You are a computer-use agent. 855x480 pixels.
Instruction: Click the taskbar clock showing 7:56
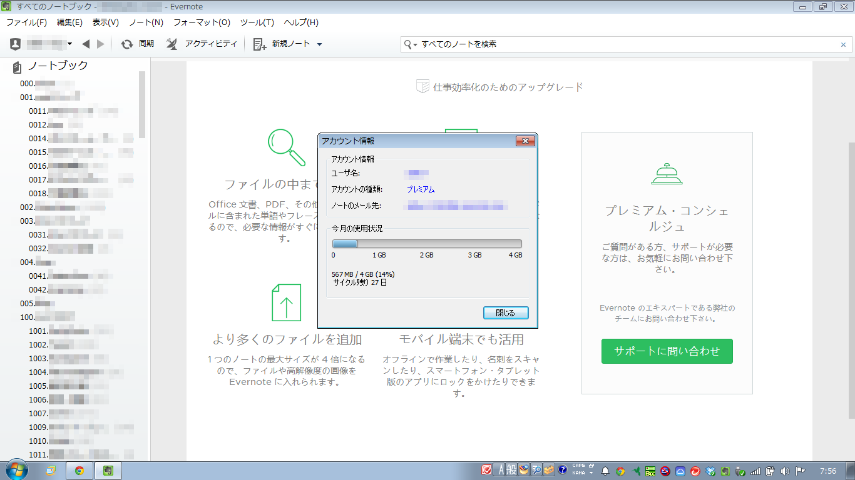click(x=828, y=471)
